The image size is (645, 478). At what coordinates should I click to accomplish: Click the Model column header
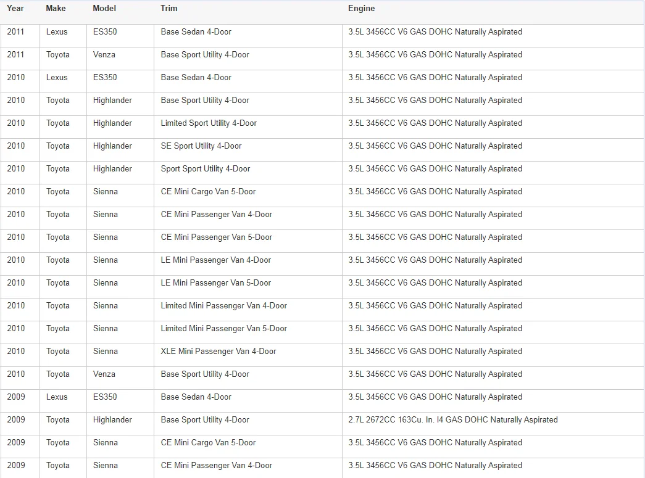(104, 8)
